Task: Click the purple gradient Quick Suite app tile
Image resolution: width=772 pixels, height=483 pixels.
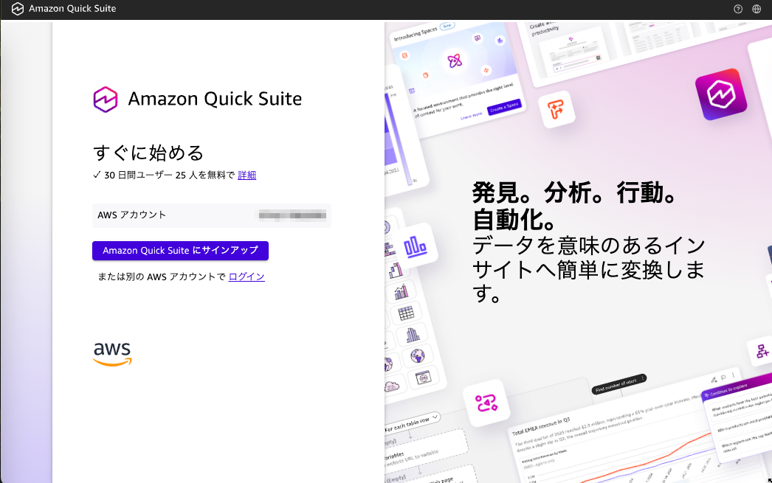Action: click(721, 94)
